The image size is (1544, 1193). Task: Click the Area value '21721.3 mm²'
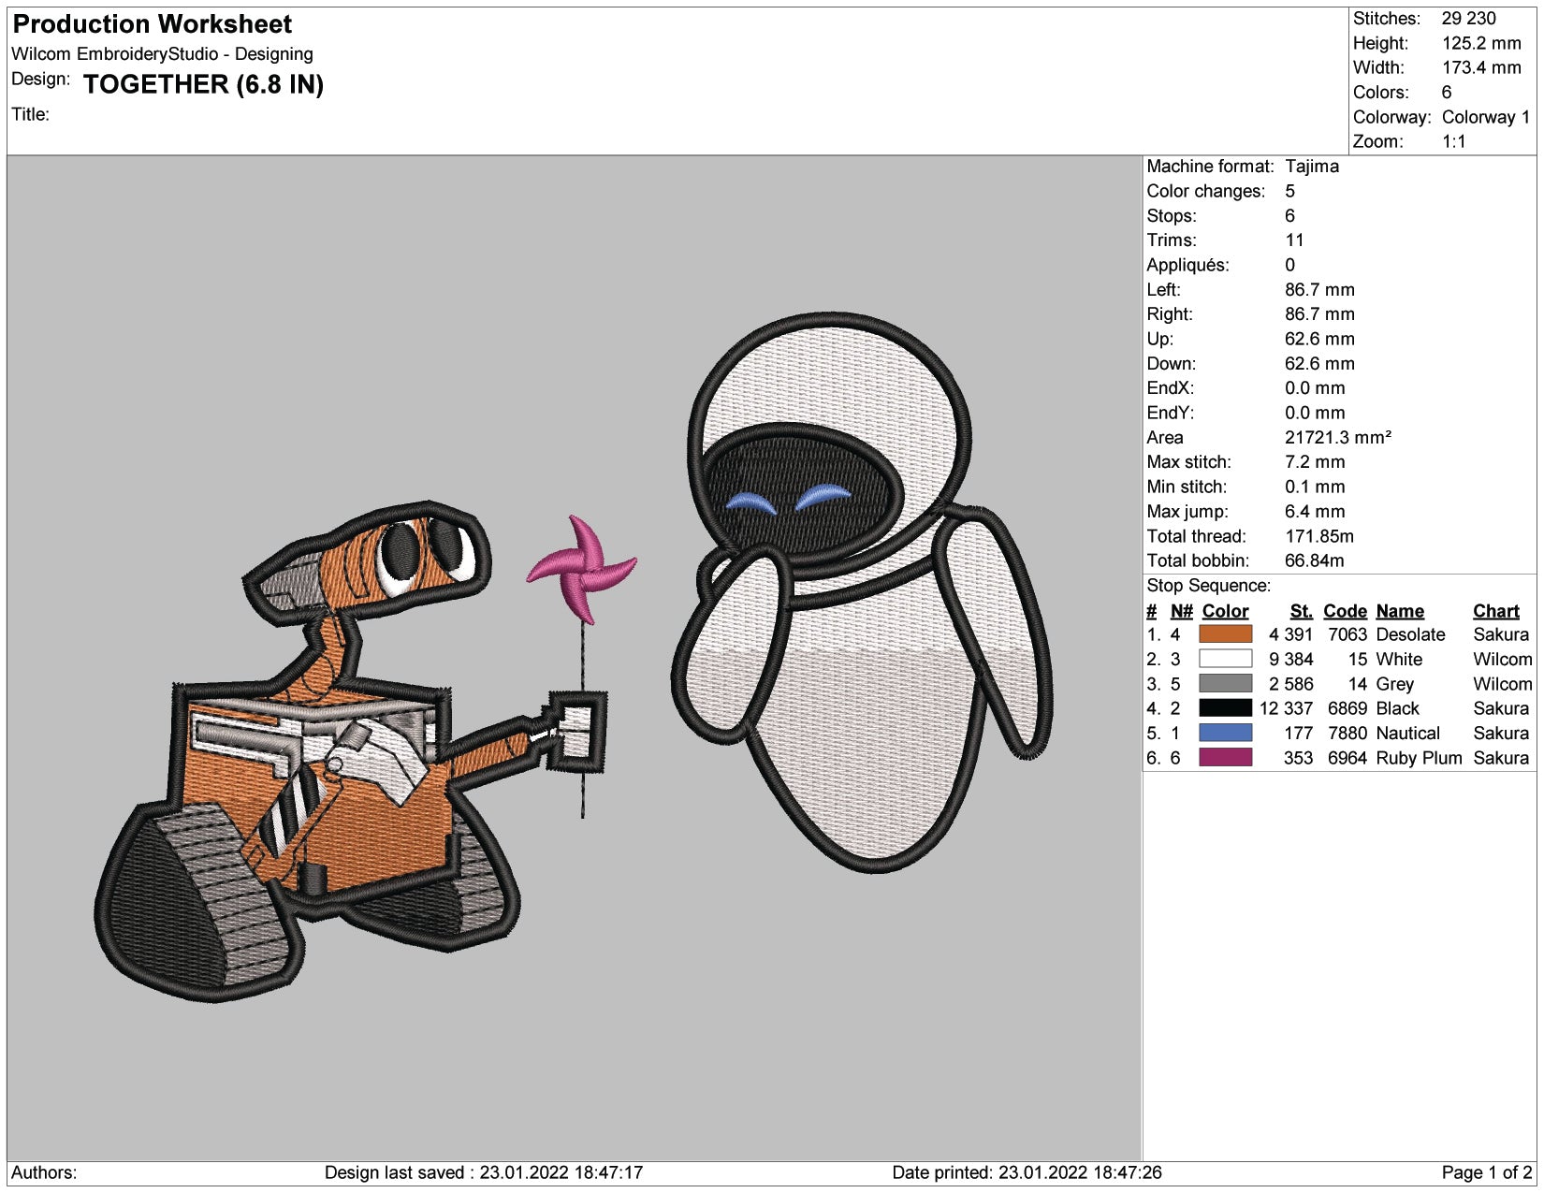[x=1337, y=437]
